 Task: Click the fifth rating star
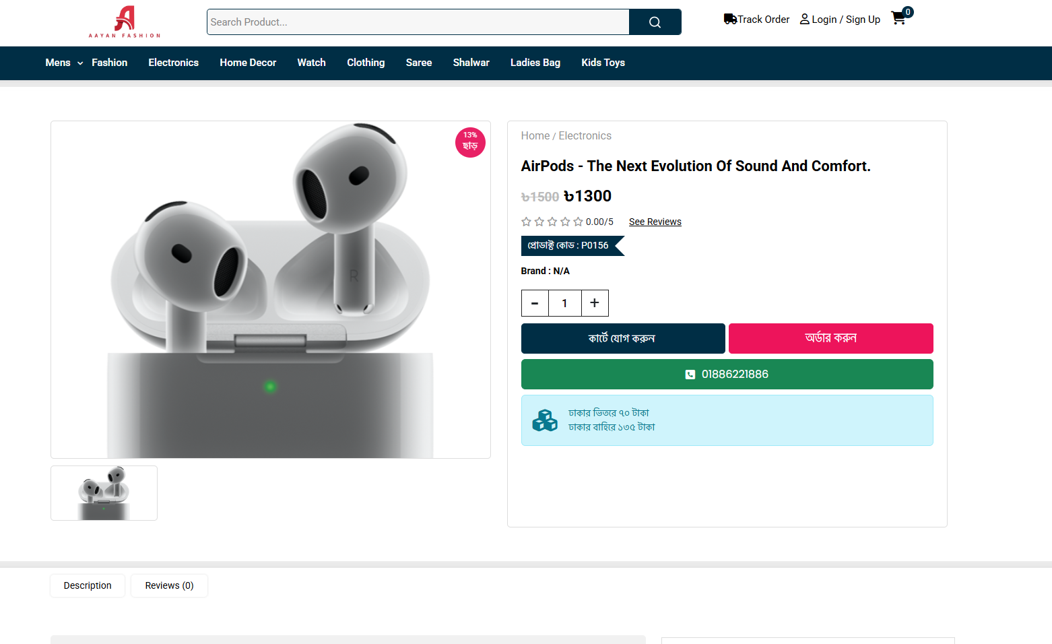coord(578,222)
